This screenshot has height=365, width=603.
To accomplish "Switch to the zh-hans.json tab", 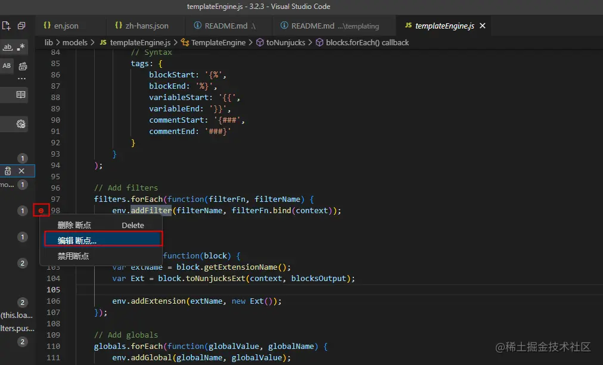I will (x=147, y=26).
